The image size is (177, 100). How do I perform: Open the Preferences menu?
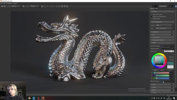tap(9, 4)
